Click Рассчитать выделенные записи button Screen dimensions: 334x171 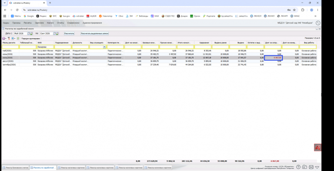(x=94, y=33)
